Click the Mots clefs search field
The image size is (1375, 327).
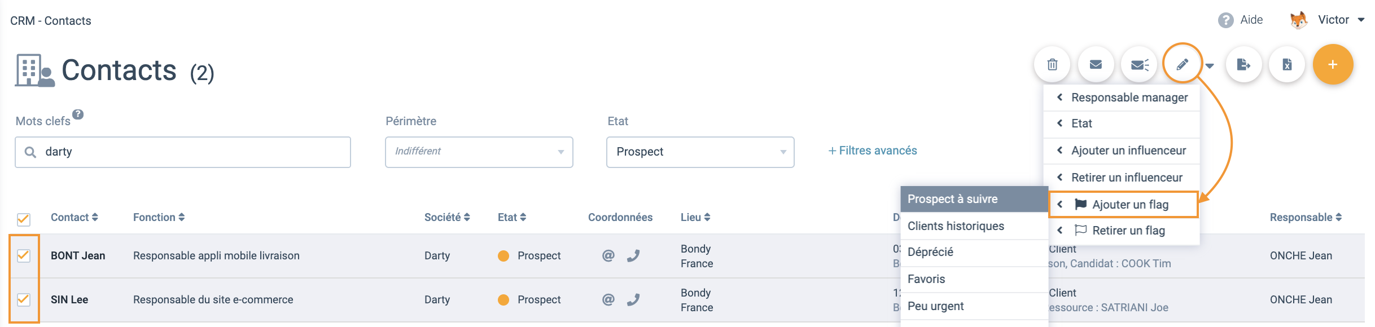[183, 152]
